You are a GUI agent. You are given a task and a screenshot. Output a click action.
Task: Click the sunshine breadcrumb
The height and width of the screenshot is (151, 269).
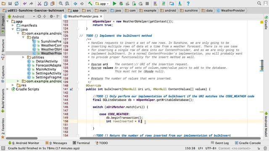[189, 10]
